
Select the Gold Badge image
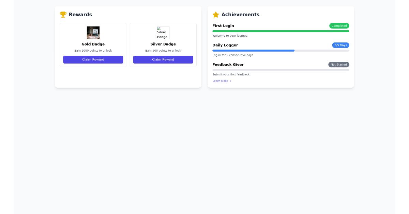pyautogui.click(x=93, y=33)
